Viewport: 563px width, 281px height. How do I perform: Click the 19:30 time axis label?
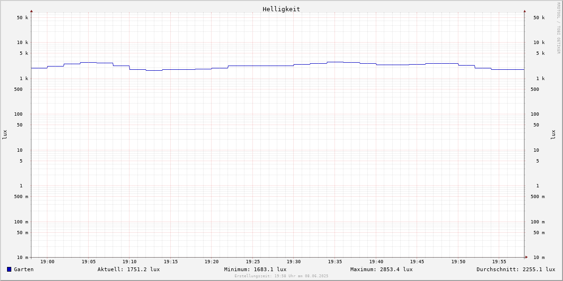(x=294, y=262)
